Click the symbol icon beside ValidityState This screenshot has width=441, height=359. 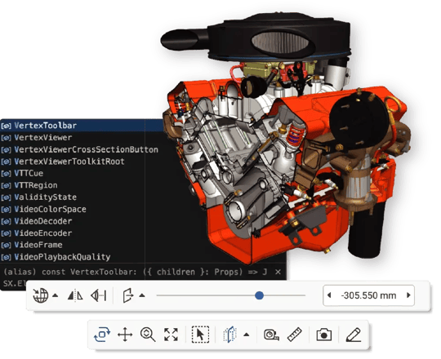(6, 197)
